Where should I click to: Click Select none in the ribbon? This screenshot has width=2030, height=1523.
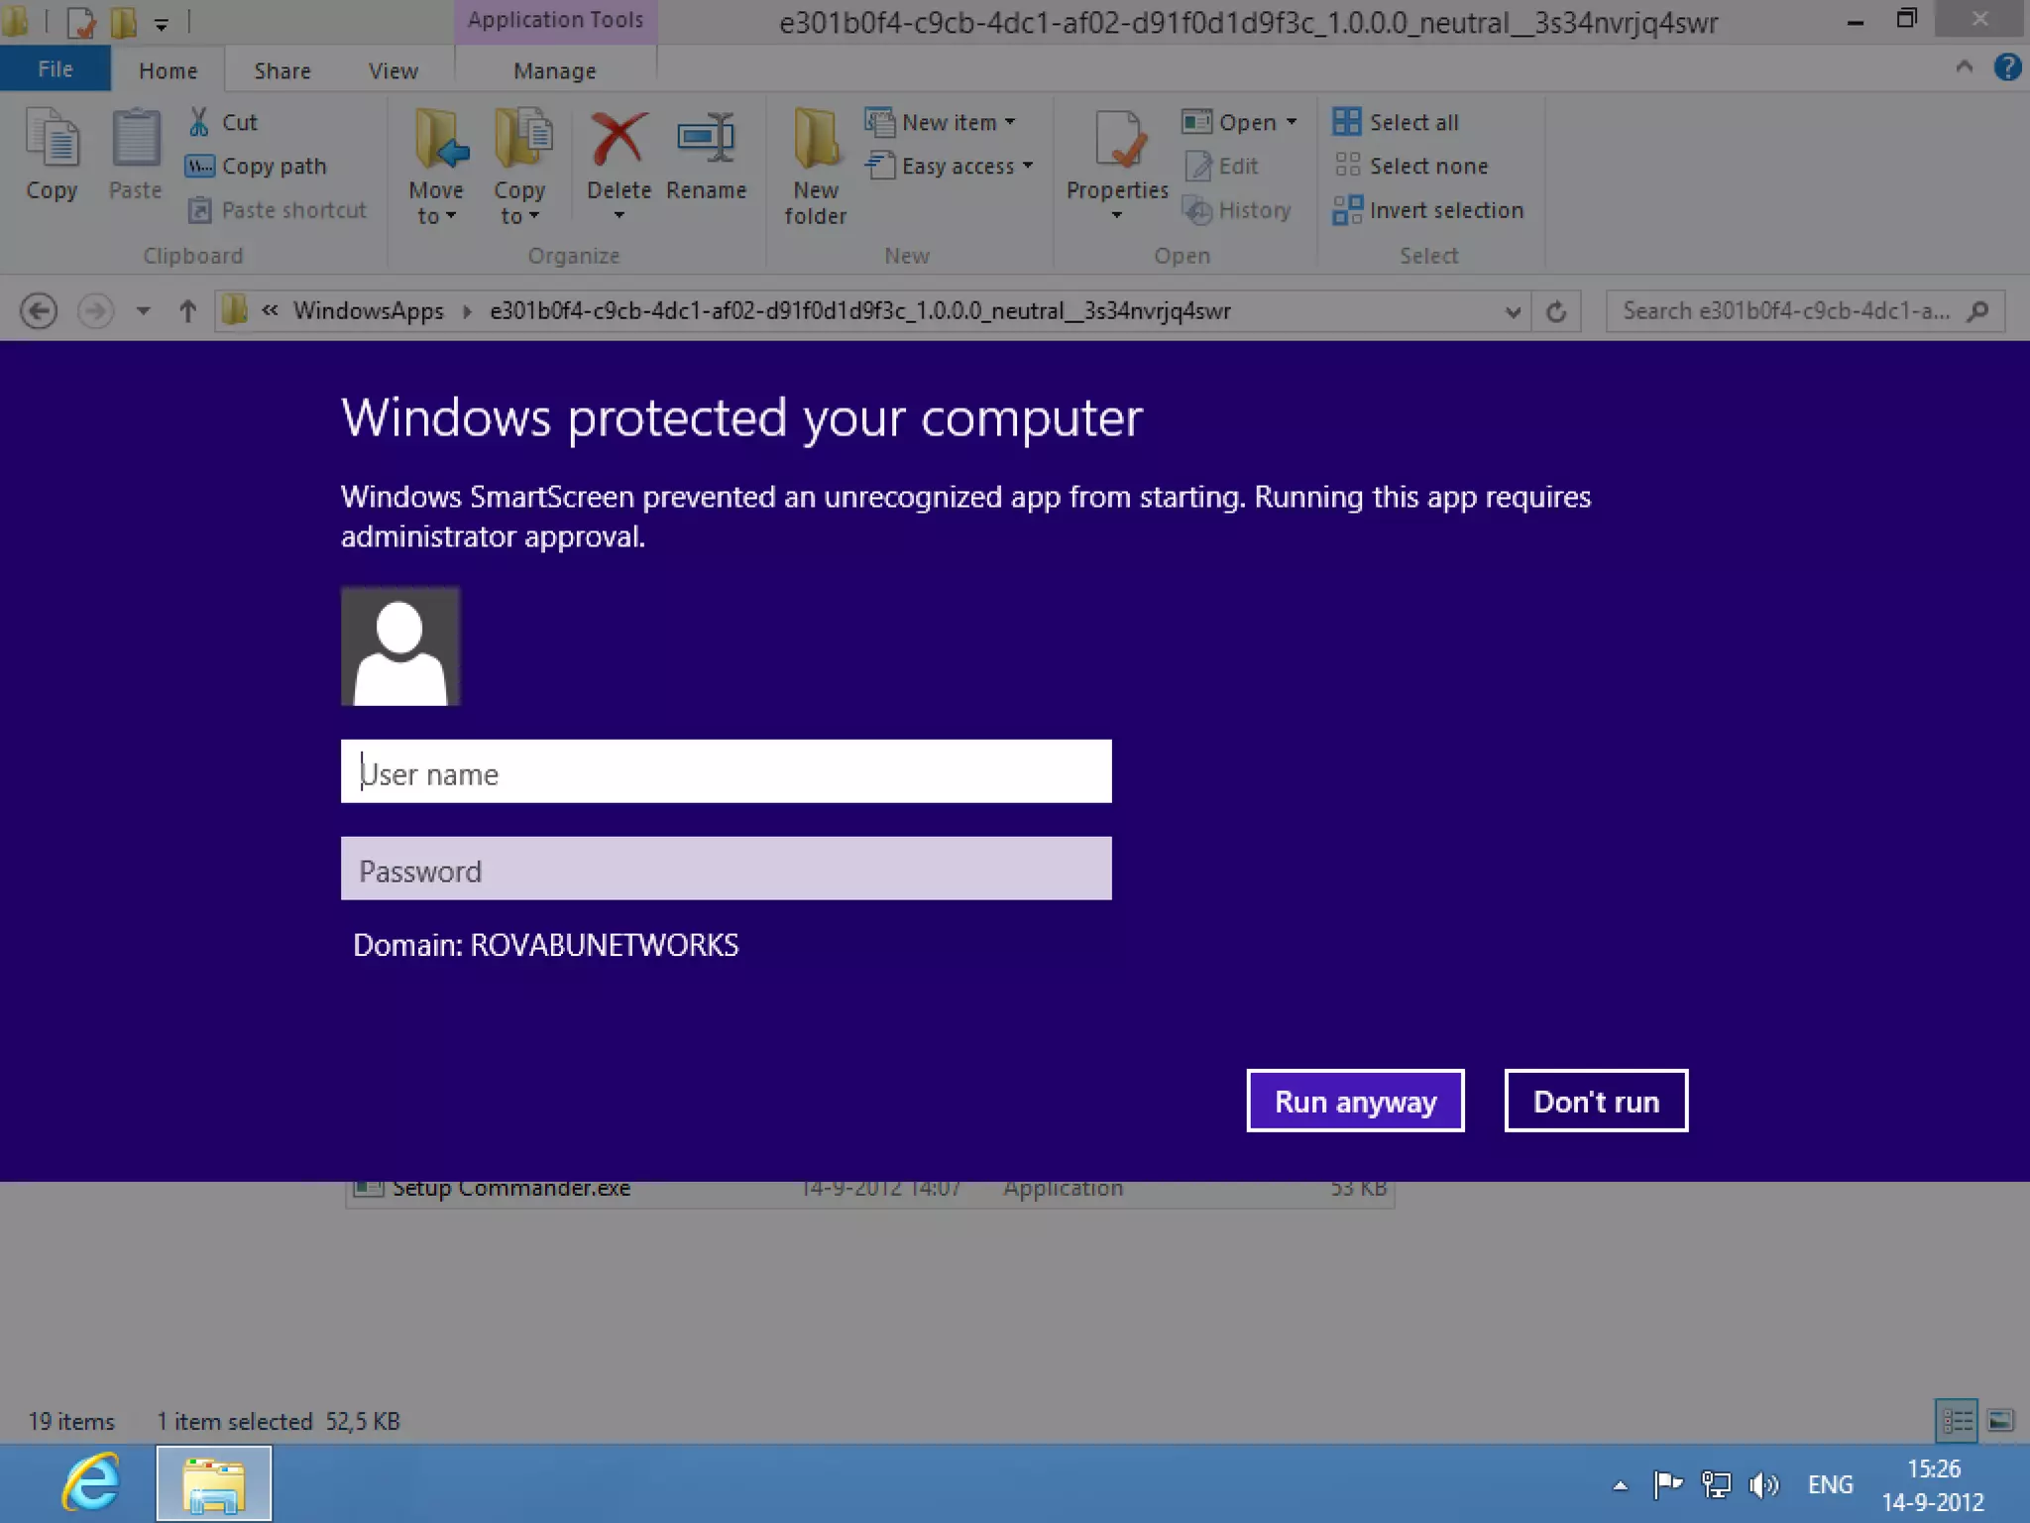[x=1410, y=166]
